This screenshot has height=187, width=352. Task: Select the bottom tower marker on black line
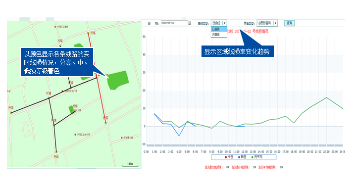click(56, 152)
